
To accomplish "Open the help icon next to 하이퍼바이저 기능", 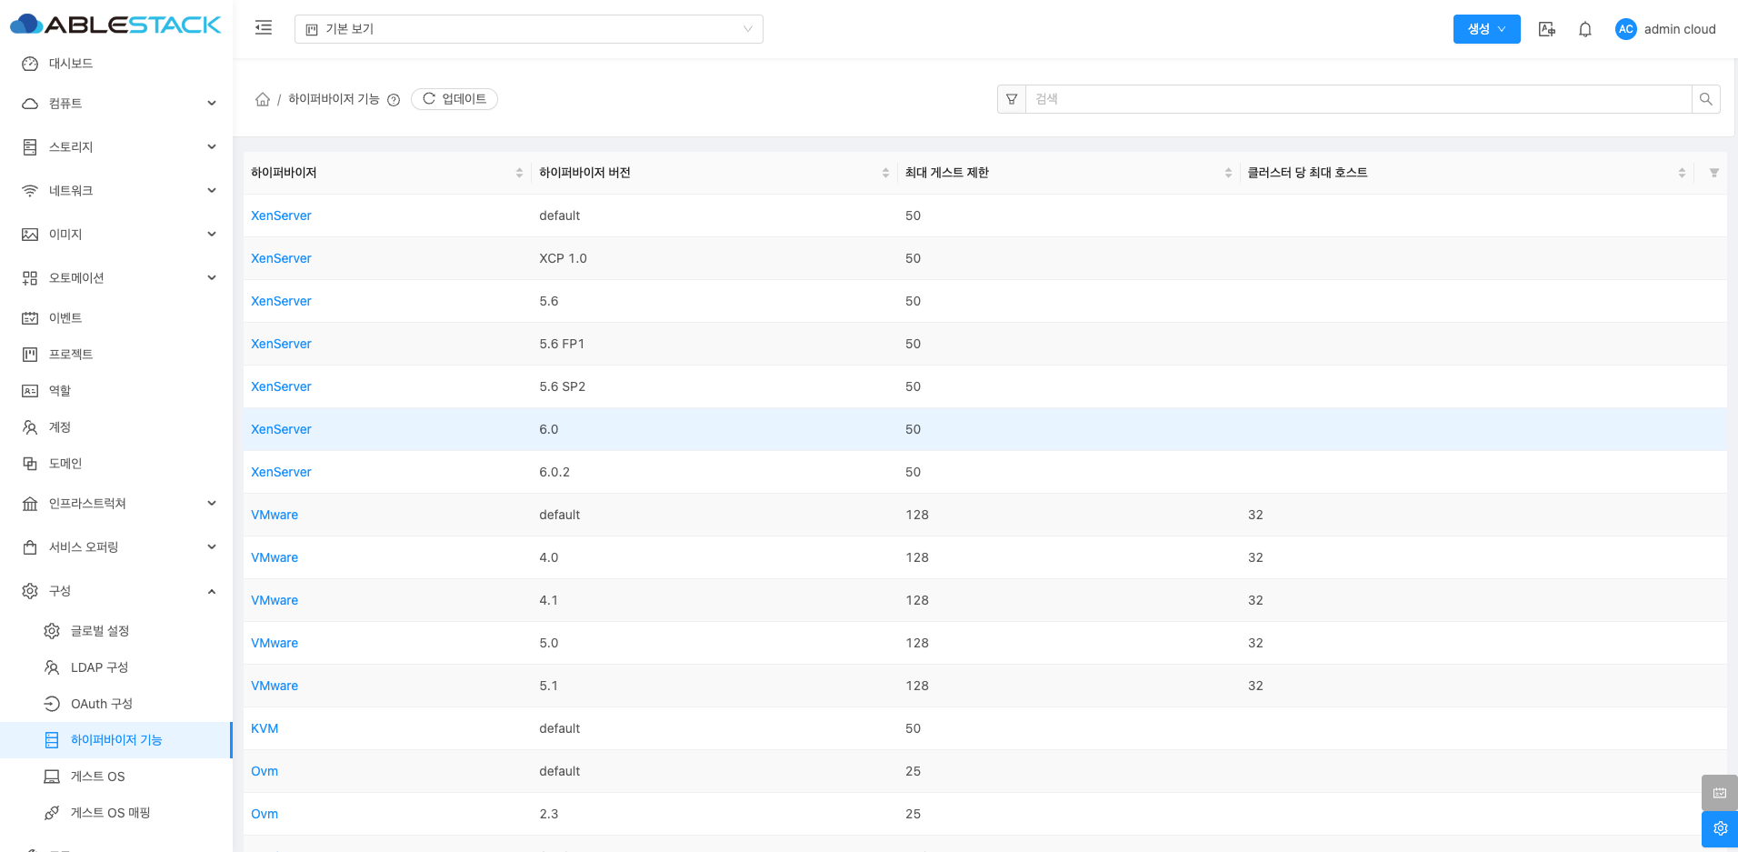I will point(394,100).
